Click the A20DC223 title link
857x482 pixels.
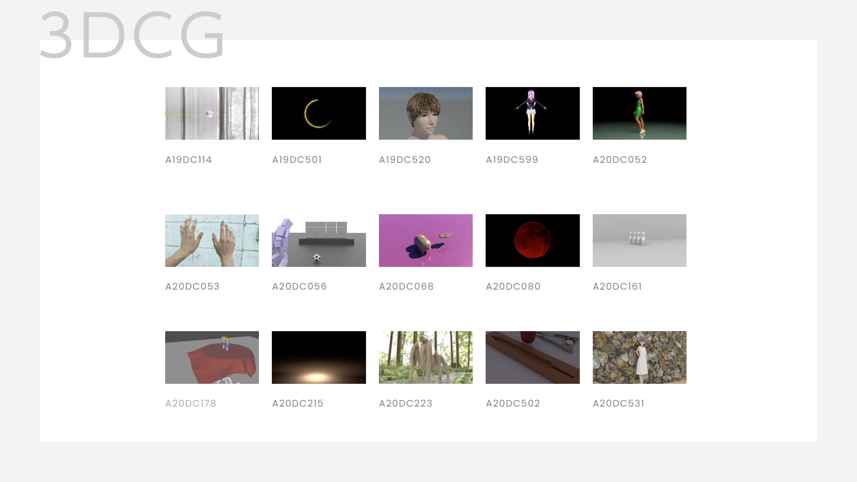[x=406, y=403]
